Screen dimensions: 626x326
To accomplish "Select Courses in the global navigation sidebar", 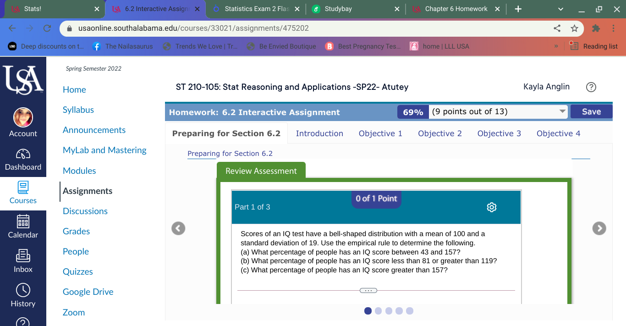I will (23, 193).
